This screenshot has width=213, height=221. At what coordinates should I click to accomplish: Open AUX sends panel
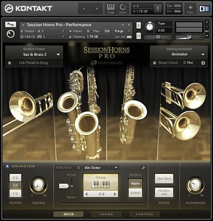[207, 31]
